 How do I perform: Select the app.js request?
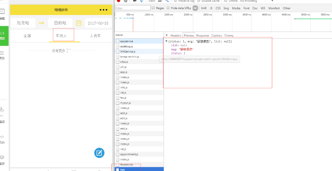pos(139,72)
